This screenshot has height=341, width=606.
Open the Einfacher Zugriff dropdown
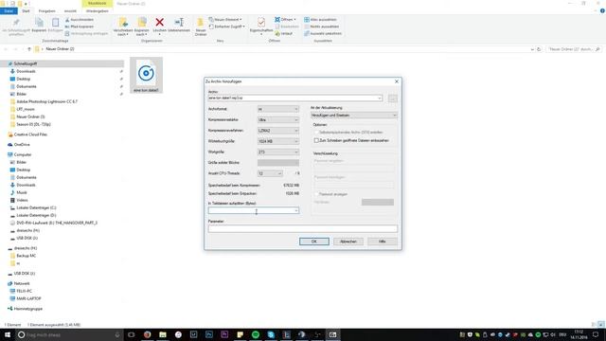pos(227,27)
